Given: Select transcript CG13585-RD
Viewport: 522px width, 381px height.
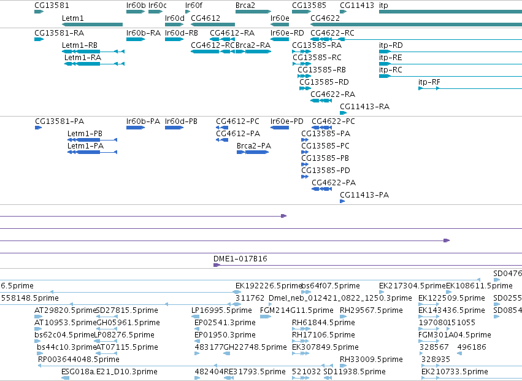Looking at the screenshot, I should [x=324, y=82].
